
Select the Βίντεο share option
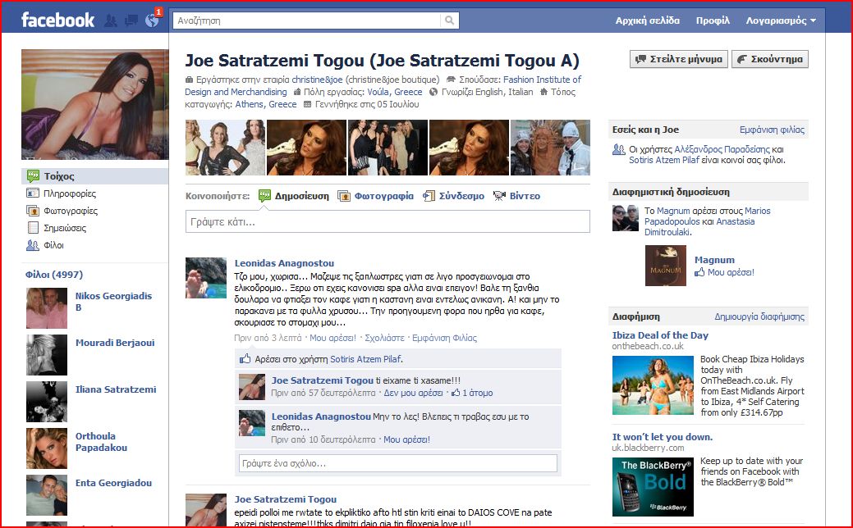coord(516,196)
